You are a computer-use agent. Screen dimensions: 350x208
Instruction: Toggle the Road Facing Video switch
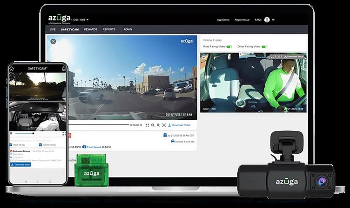pyautogui.click(x=229, y=47)
